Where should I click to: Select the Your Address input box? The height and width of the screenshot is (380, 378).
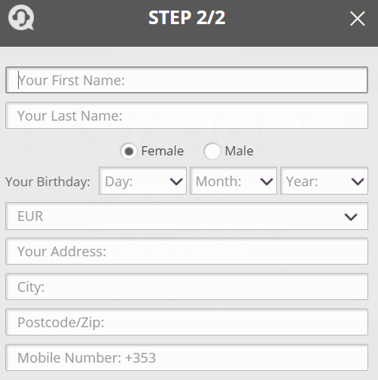click(x=187, y=251)
